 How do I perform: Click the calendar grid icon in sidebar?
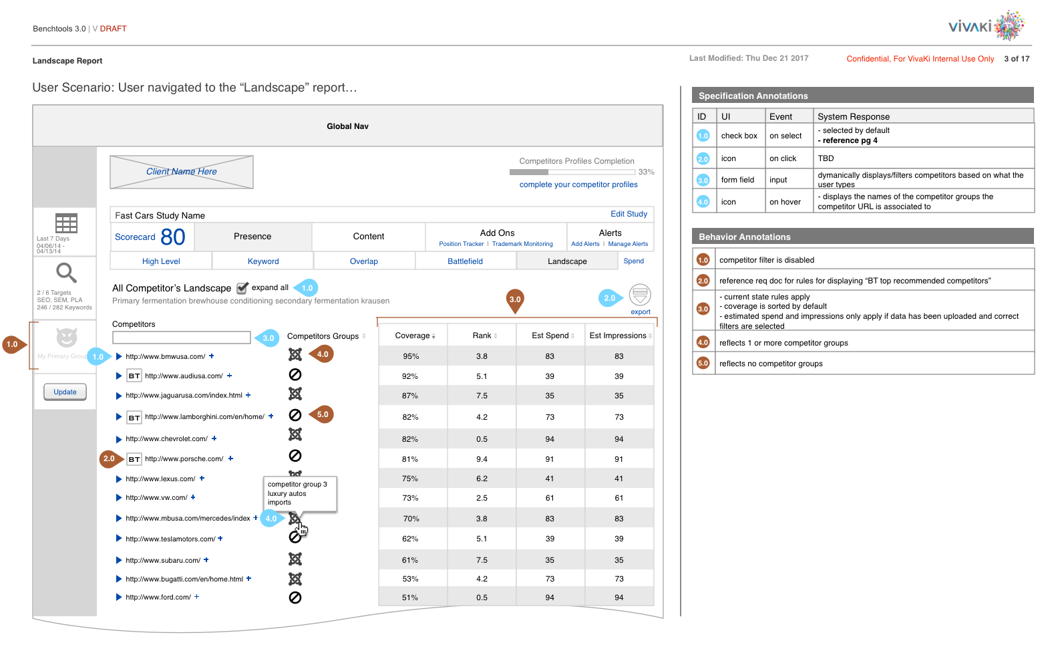66,223
